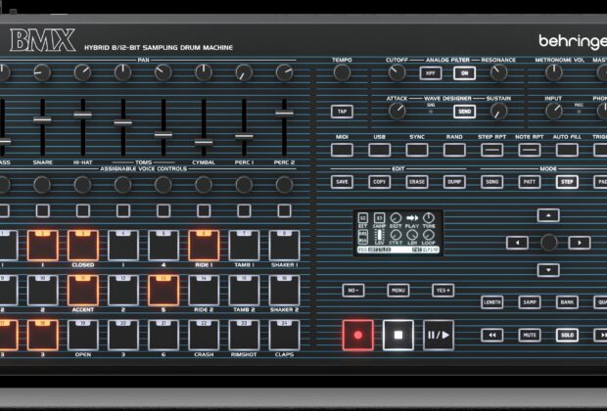Select STEP mode
The width and height of the screenshot is (607, 411).
tap(567, 182)
